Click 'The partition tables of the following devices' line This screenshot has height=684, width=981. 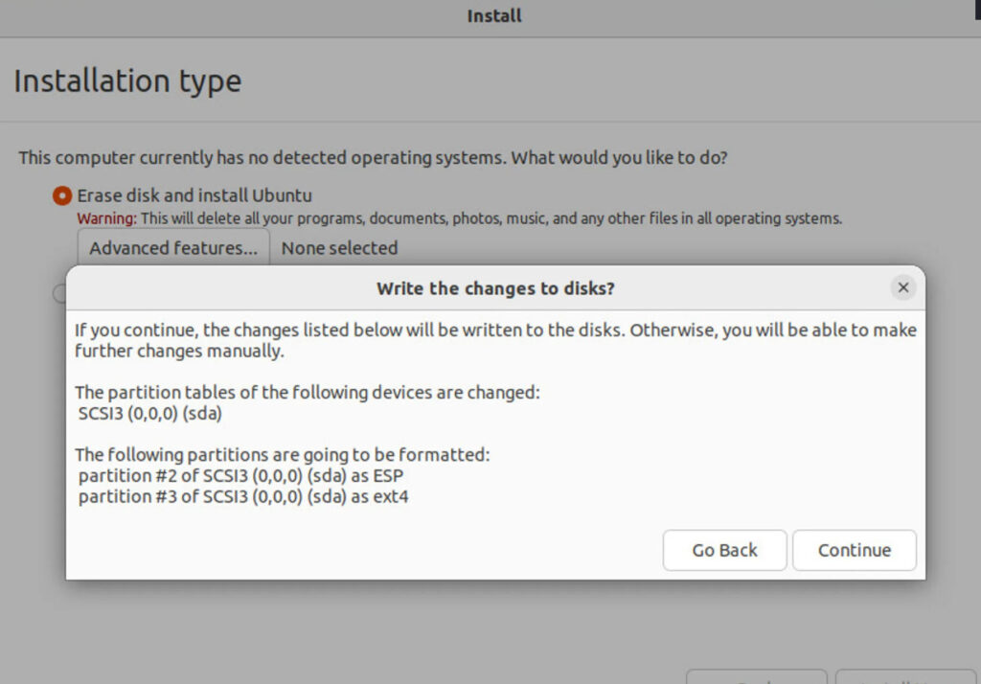coord(308,393)
